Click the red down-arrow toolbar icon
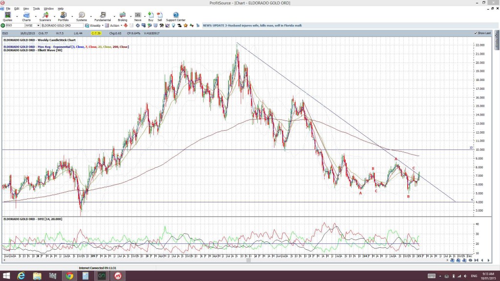The height and width of the screenshot is (281, 500). point(125,25)
